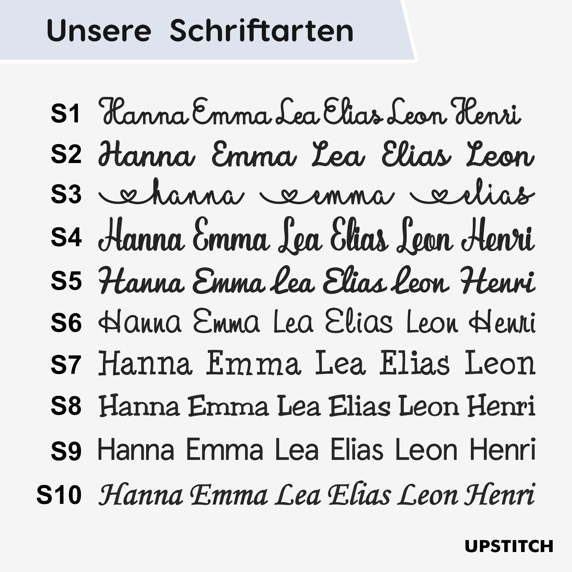The width and height of the screenshot is (572, 572).
Task: Choose the S6 font label
Action: tap(66, 323)
